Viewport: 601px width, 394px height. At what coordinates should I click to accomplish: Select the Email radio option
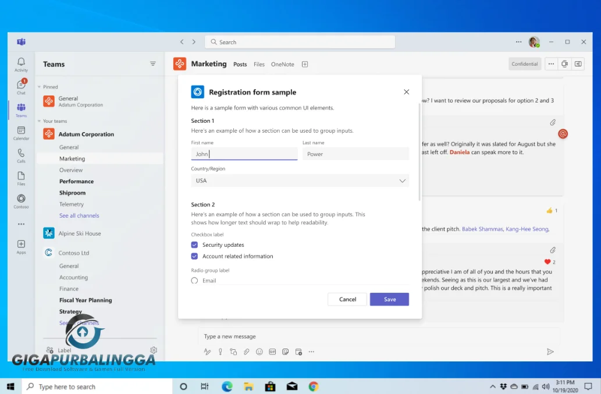[194, 281]
